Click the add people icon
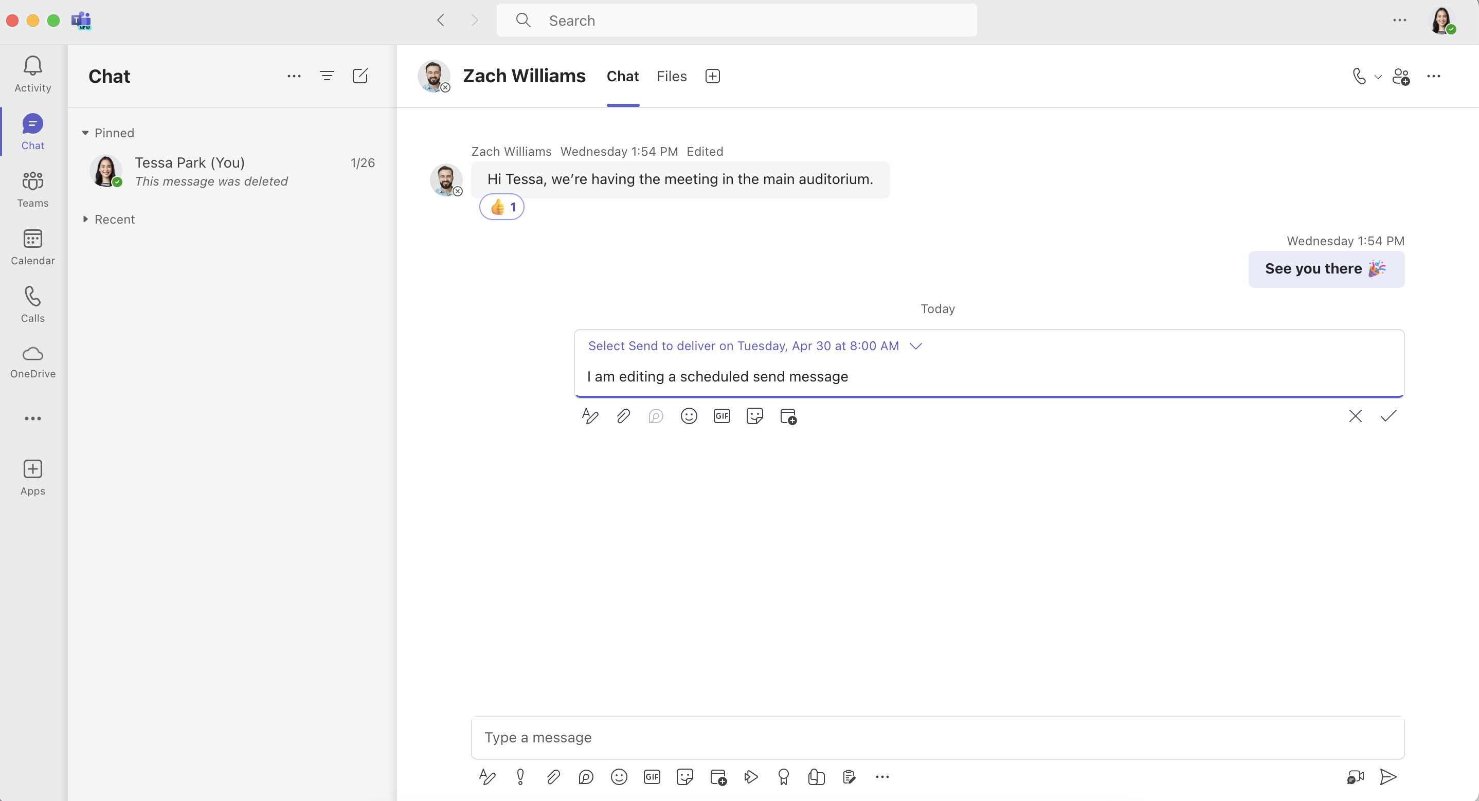The height and width of the screenshot is (801, 1479). (x=1401, y=77)
